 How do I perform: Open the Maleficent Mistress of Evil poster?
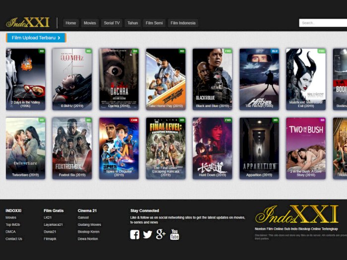tap(306, 79)
